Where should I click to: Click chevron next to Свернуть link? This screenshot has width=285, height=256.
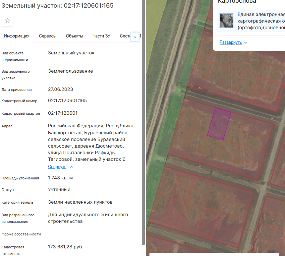(72, 167)
